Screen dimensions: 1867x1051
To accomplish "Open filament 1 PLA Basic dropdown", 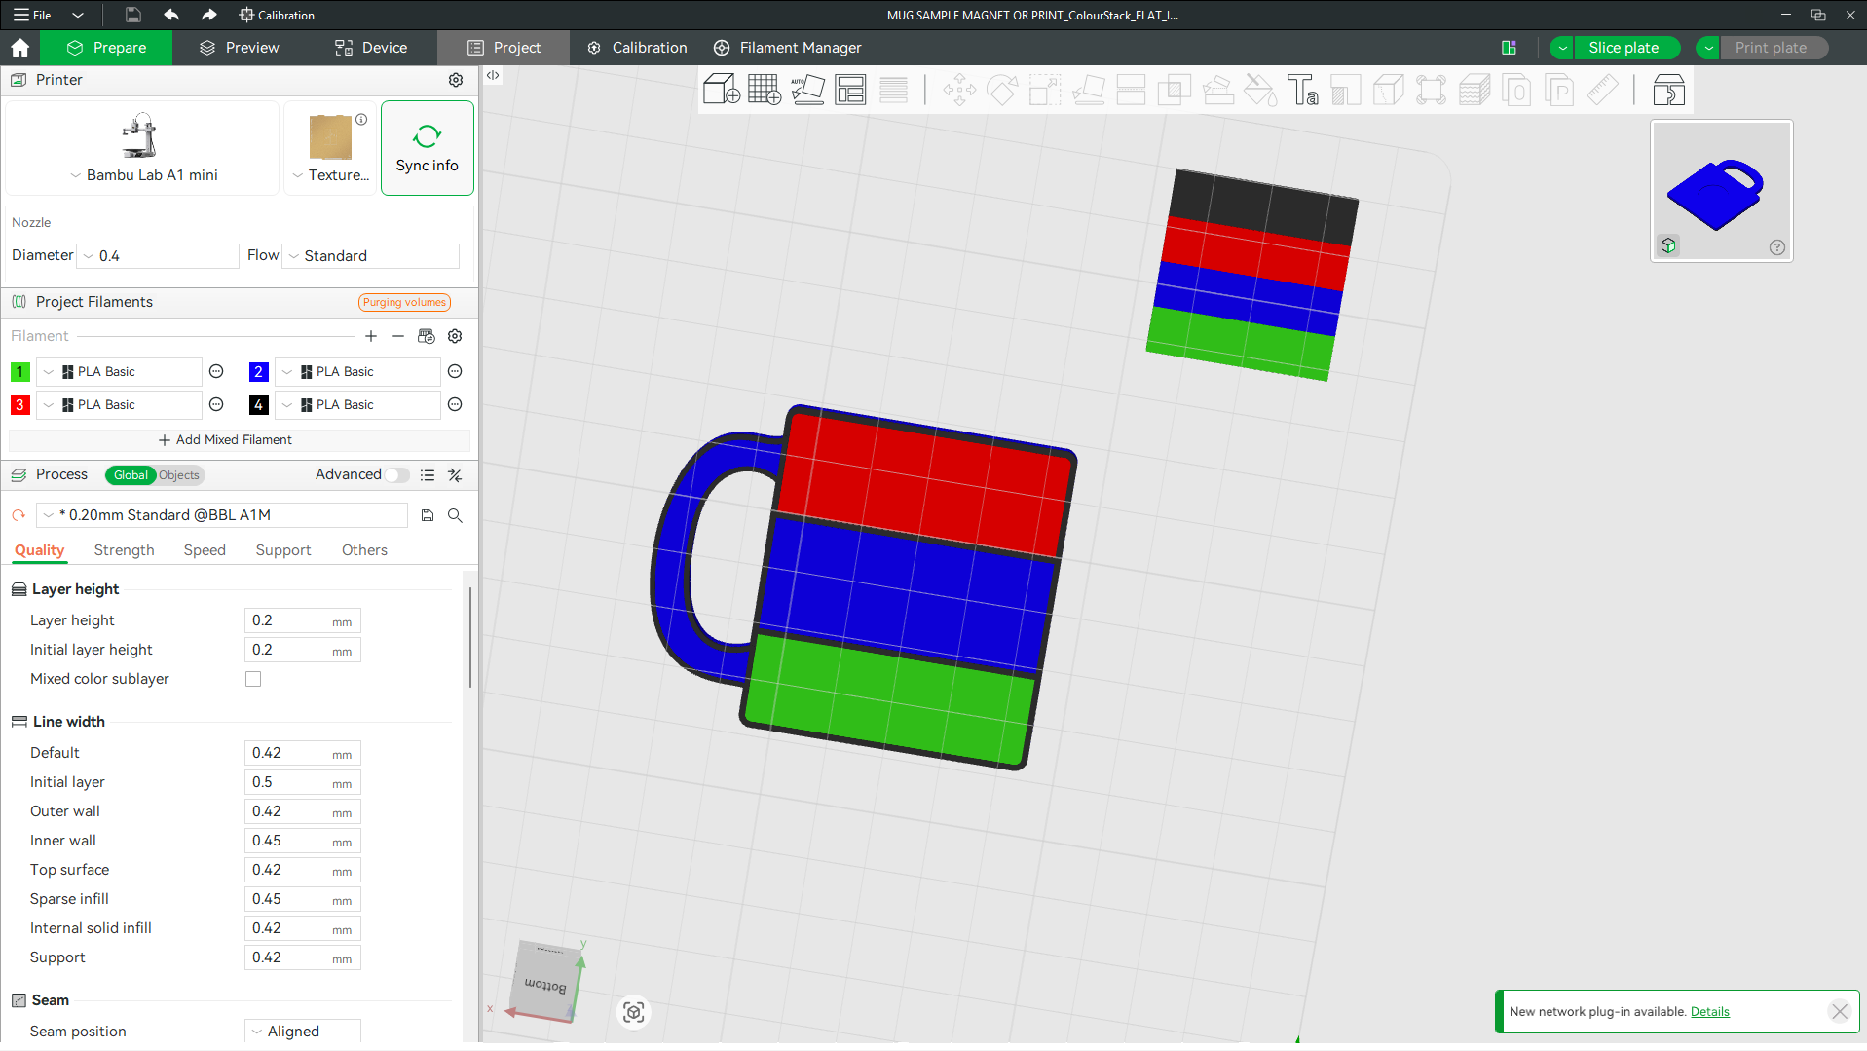I will [x=119, y=371].
